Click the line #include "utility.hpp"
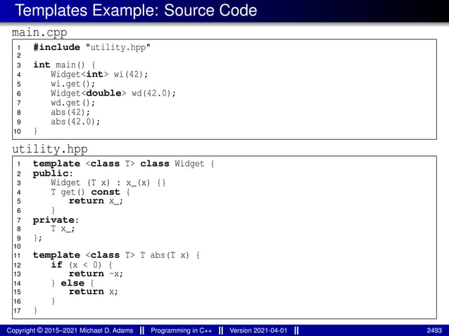The image size is (449, 336). pos(91,47)
